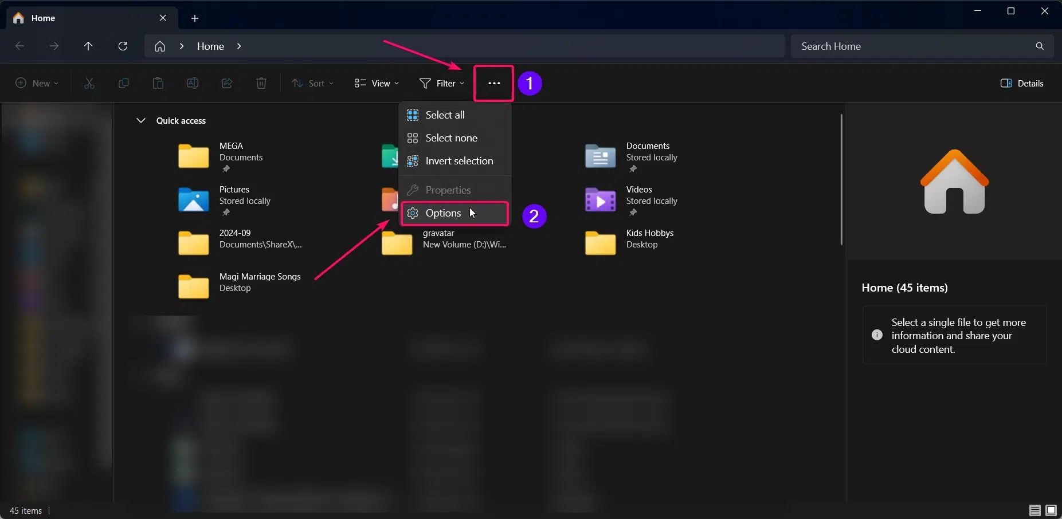Click the Cut scissors icon
The width and height of the screenshot is (1062, 519).
point(89,83)
